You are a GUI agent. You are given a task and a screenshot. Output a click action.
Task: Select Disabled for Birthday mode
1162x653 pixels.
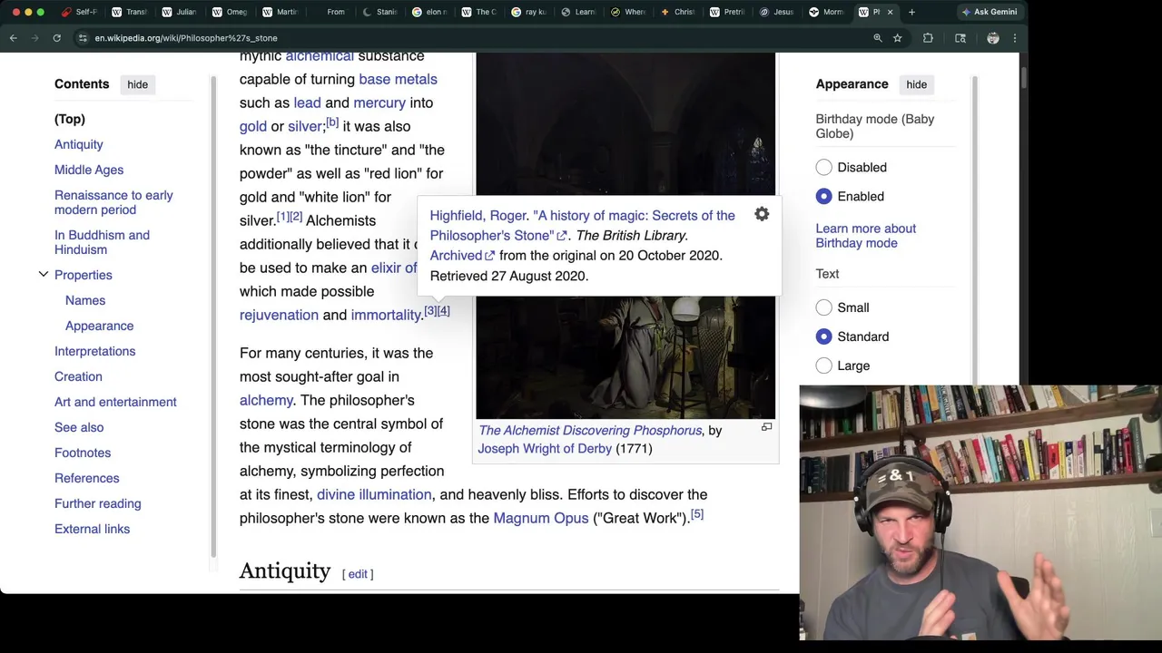(x=823, y=167)
